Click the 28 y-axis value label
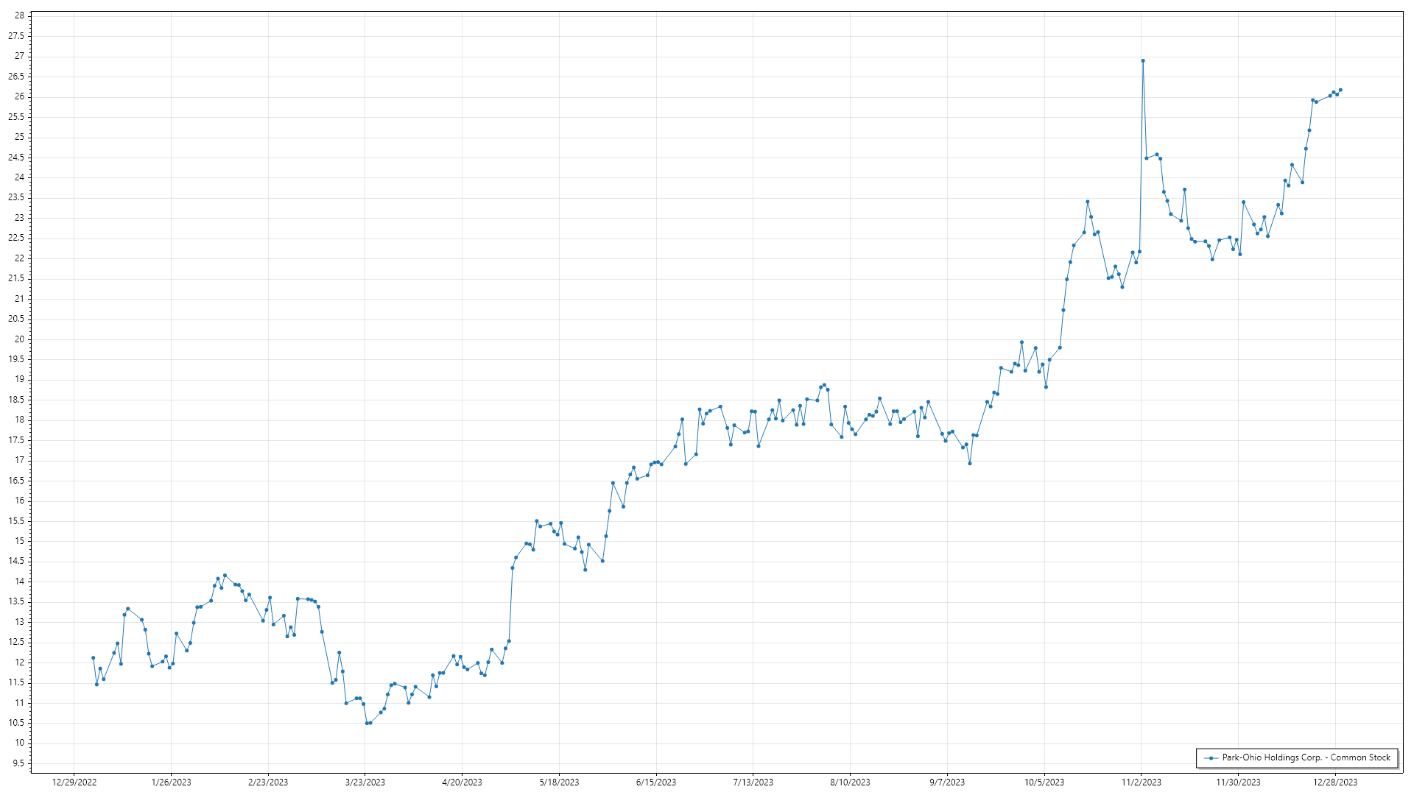Screen dimensions: 1414x795 point(19,15)
